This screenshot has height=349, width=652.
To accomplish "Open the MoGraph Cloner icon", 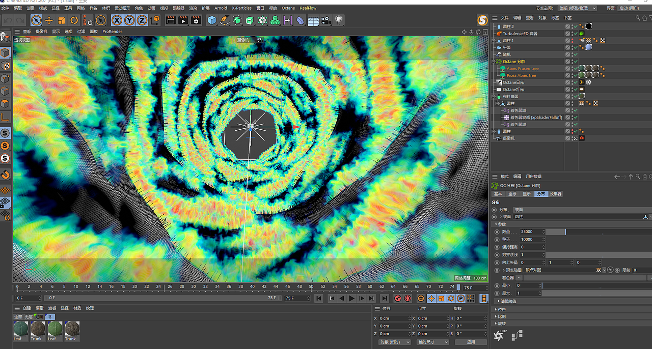I will (x=275, y=20).
